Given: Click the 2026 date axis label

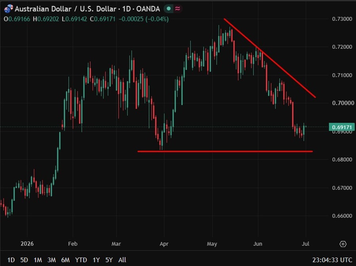Looking at the screenshot, I should tap(27, 244).
